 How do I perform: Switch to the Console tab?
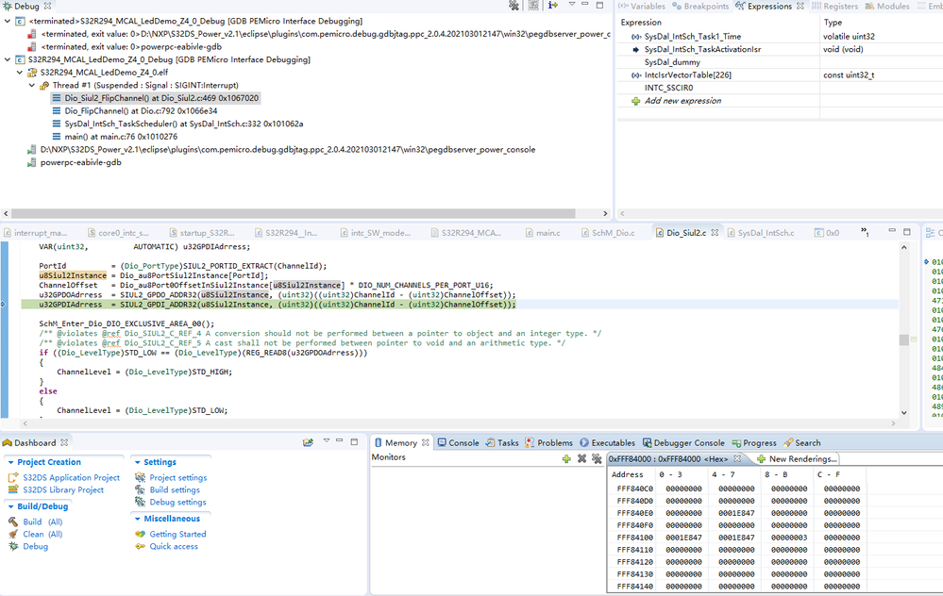tap(458, 443)
